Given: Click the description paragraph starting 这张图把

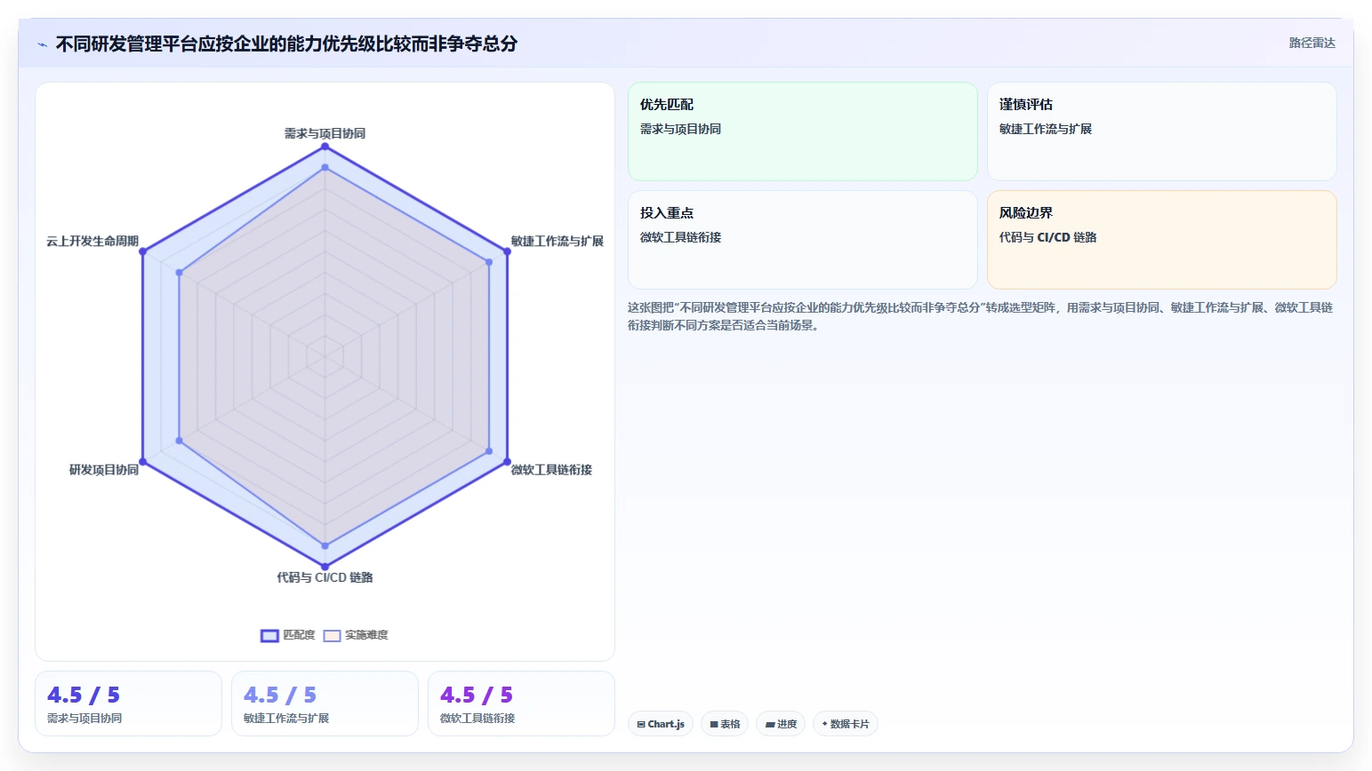Looking at the screenshot, I should coord(980,316).
